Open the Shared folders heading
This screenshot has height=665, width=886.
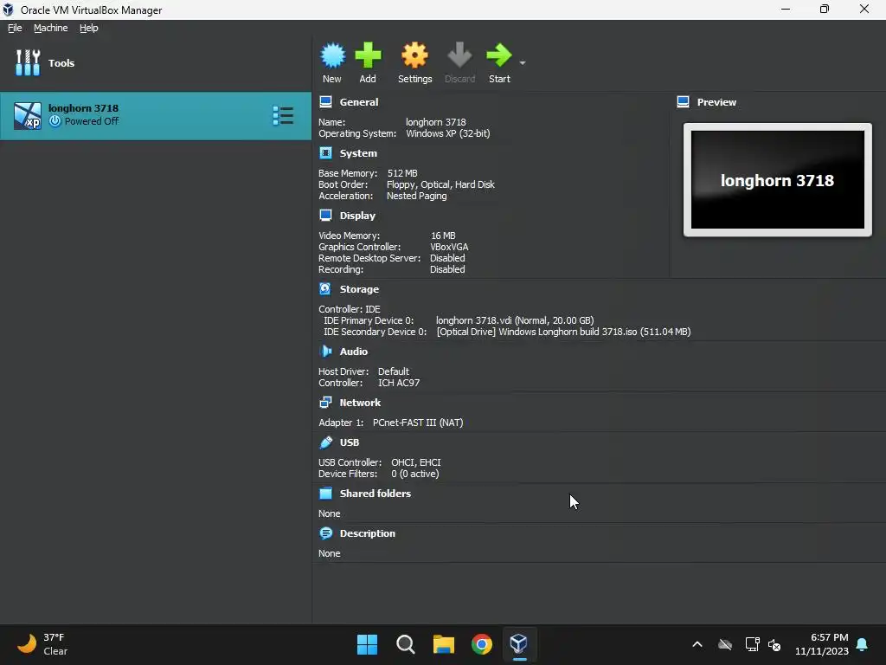[376, 494]
